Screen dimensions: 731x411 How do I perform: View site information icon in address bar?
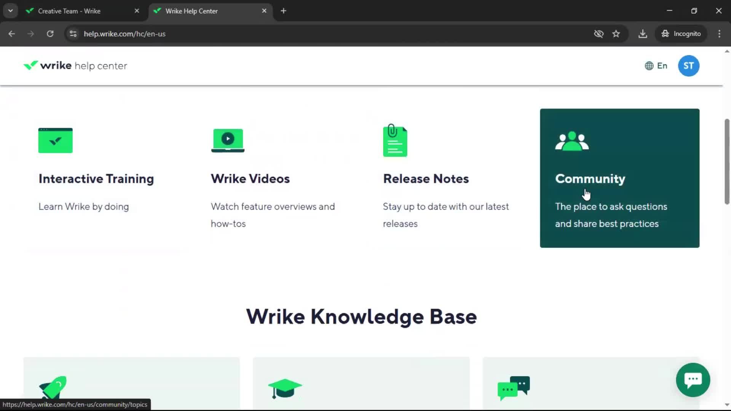pyautogui.click(x=73, y=34)
